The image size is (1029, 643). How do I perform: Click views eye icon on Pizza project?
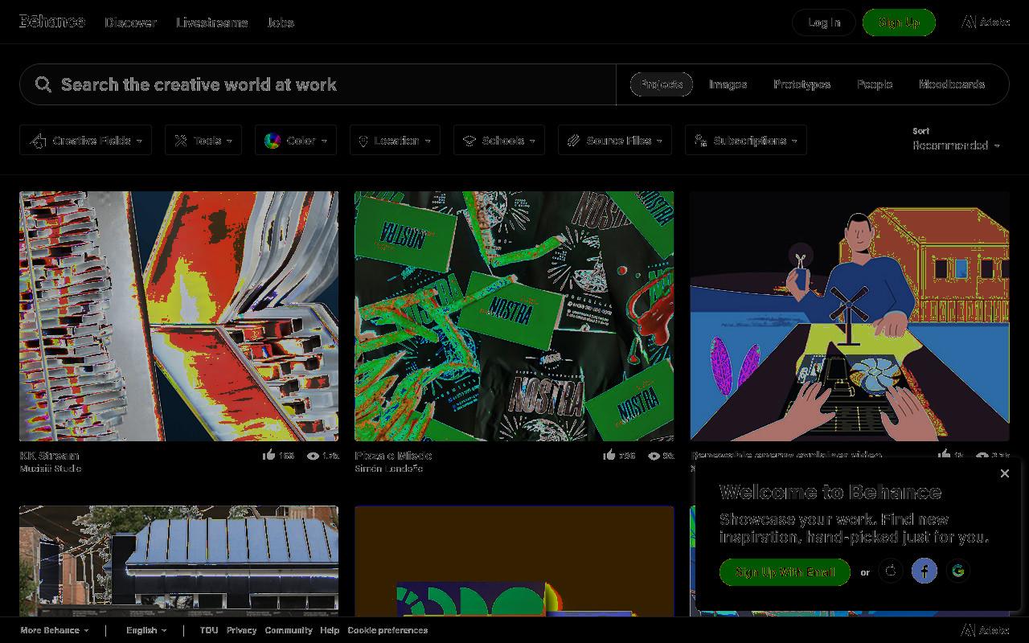pyautogui.click(x=654, y=456)
